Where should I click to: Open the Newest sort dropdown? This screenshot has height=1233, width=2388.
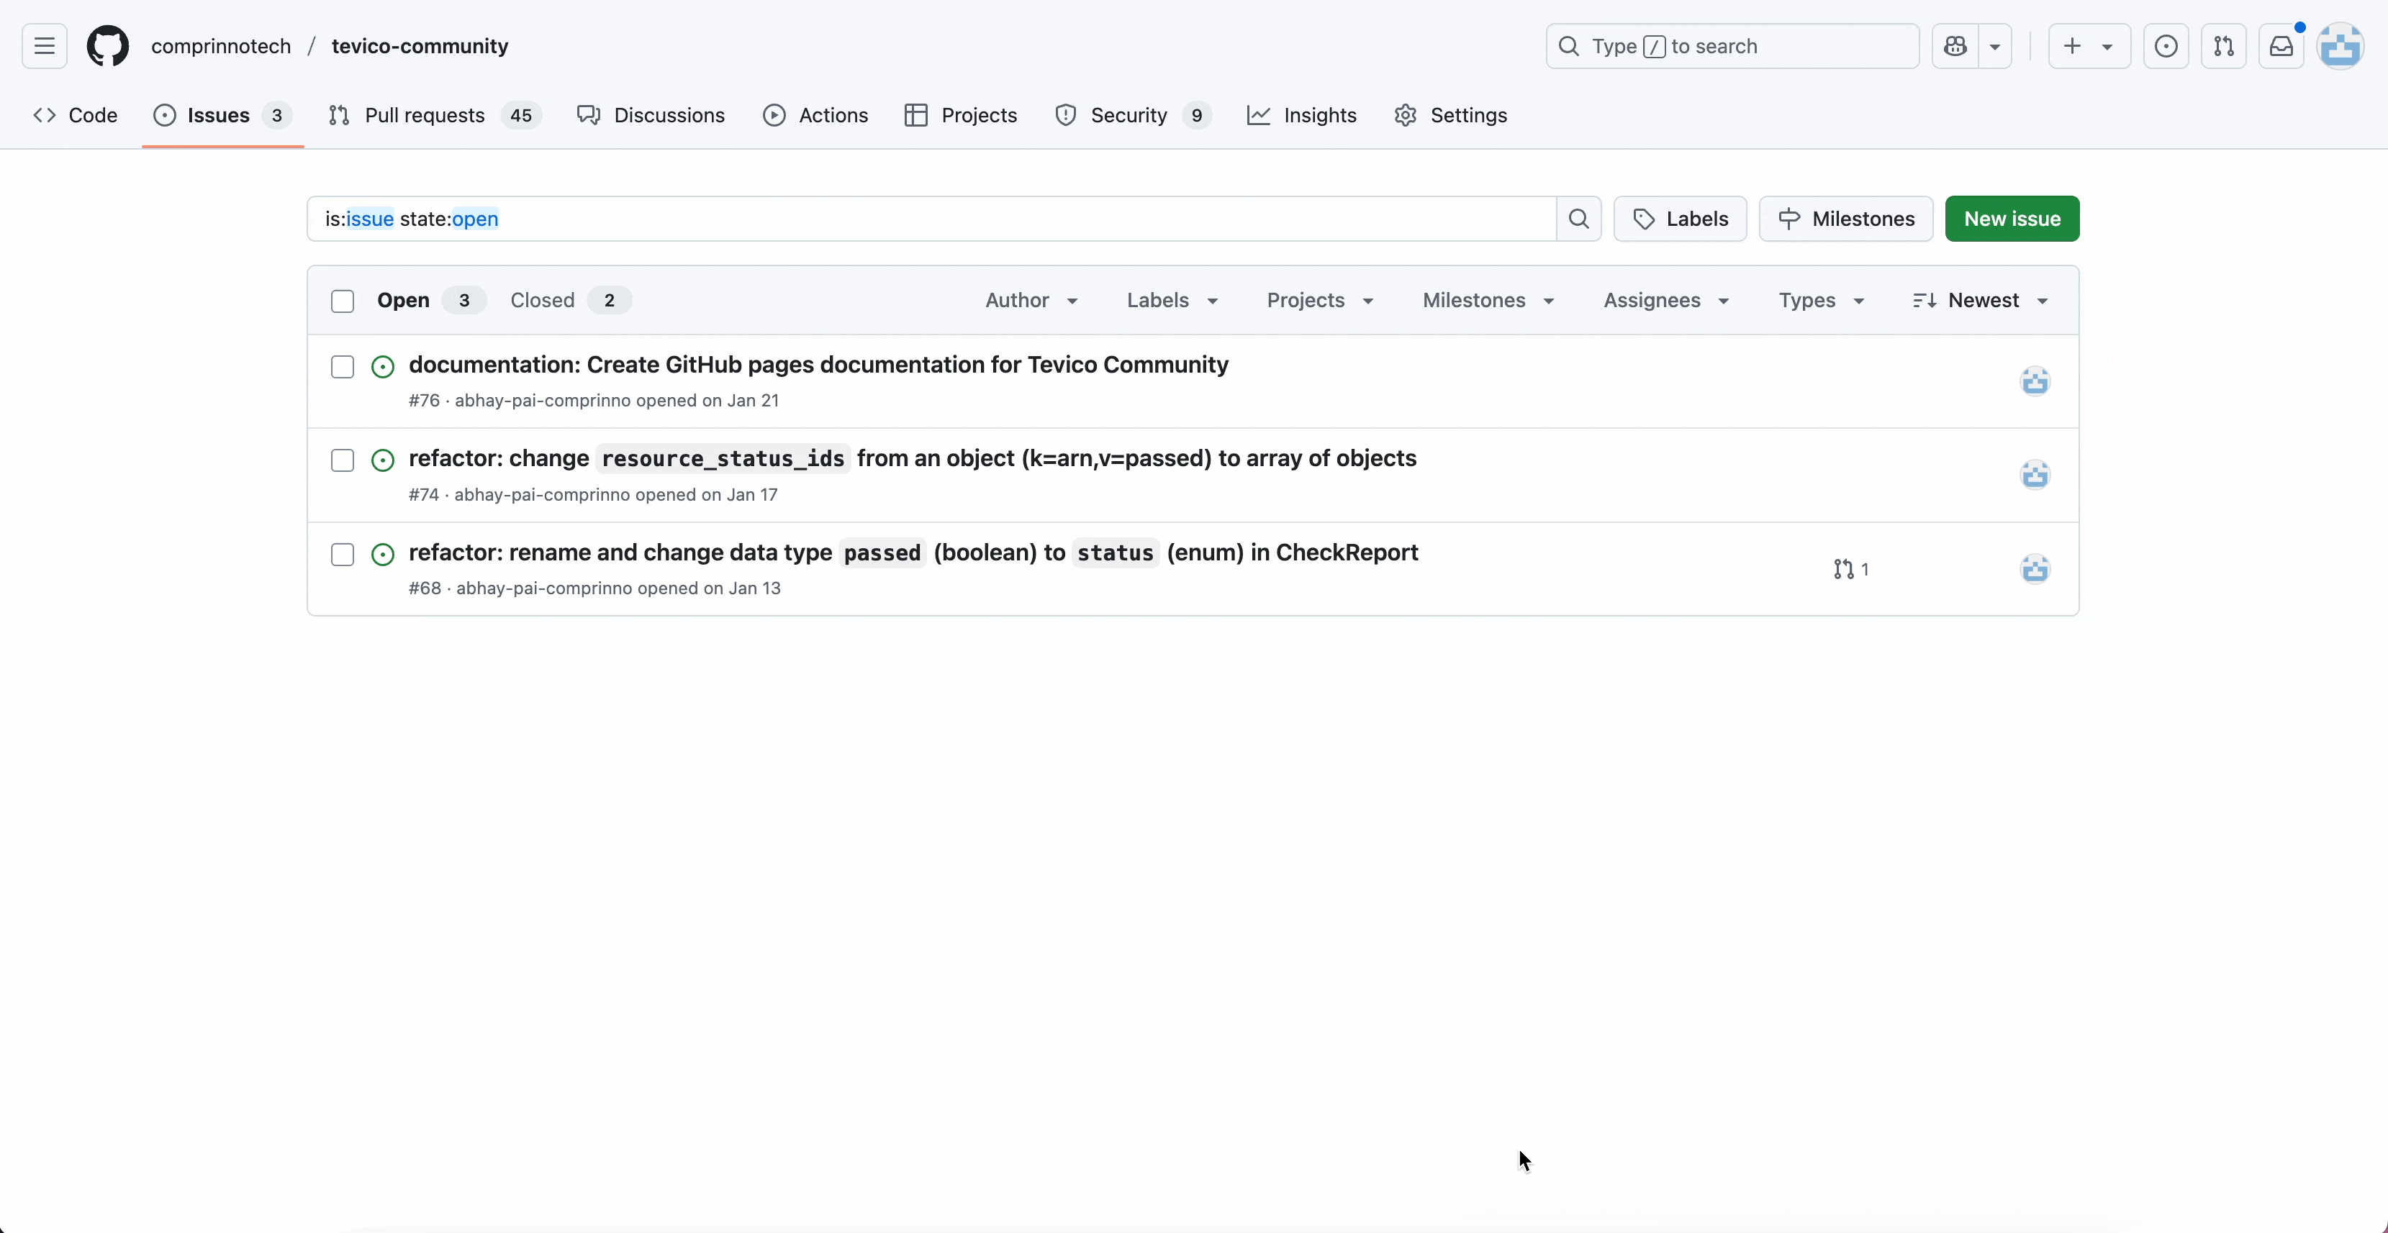[x=1980, y=300]
